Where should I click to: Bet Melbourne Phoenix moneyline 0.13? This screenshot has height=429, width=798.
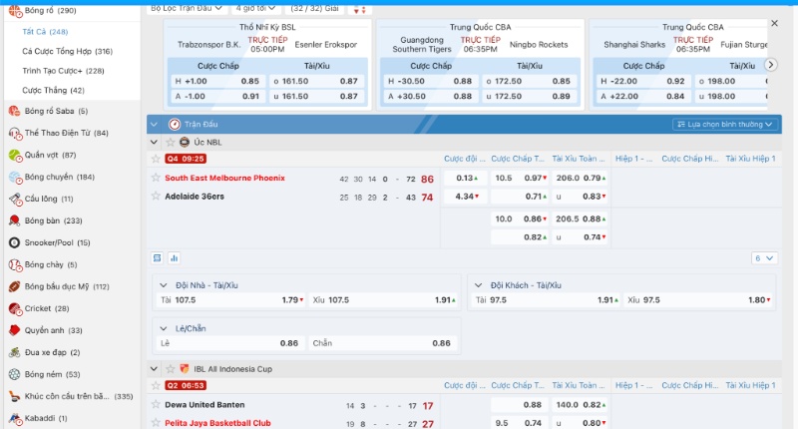click(465, 178)
